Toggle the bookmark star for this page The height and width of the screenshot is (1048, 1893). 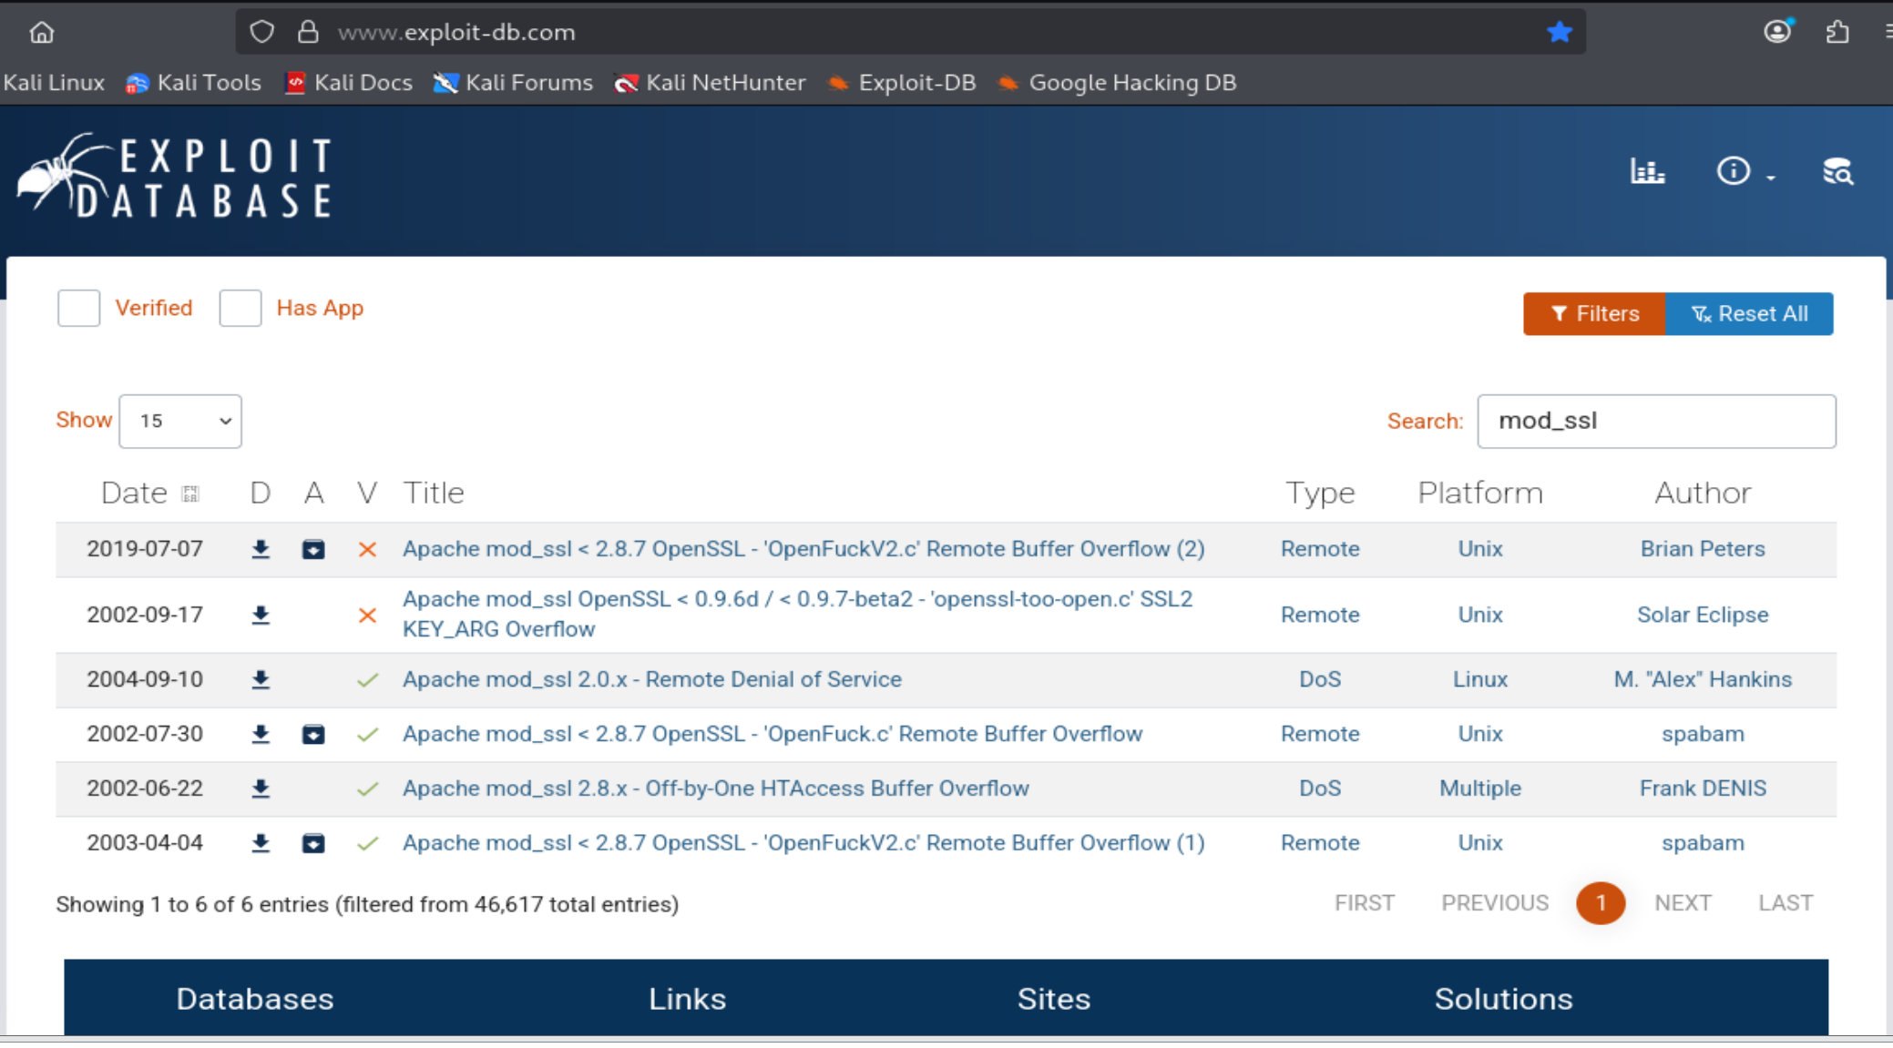pos(1560,32)
